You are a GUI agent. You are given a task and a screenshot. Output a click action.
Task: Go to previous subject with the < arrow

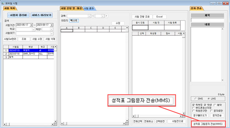tap(93, 16)
